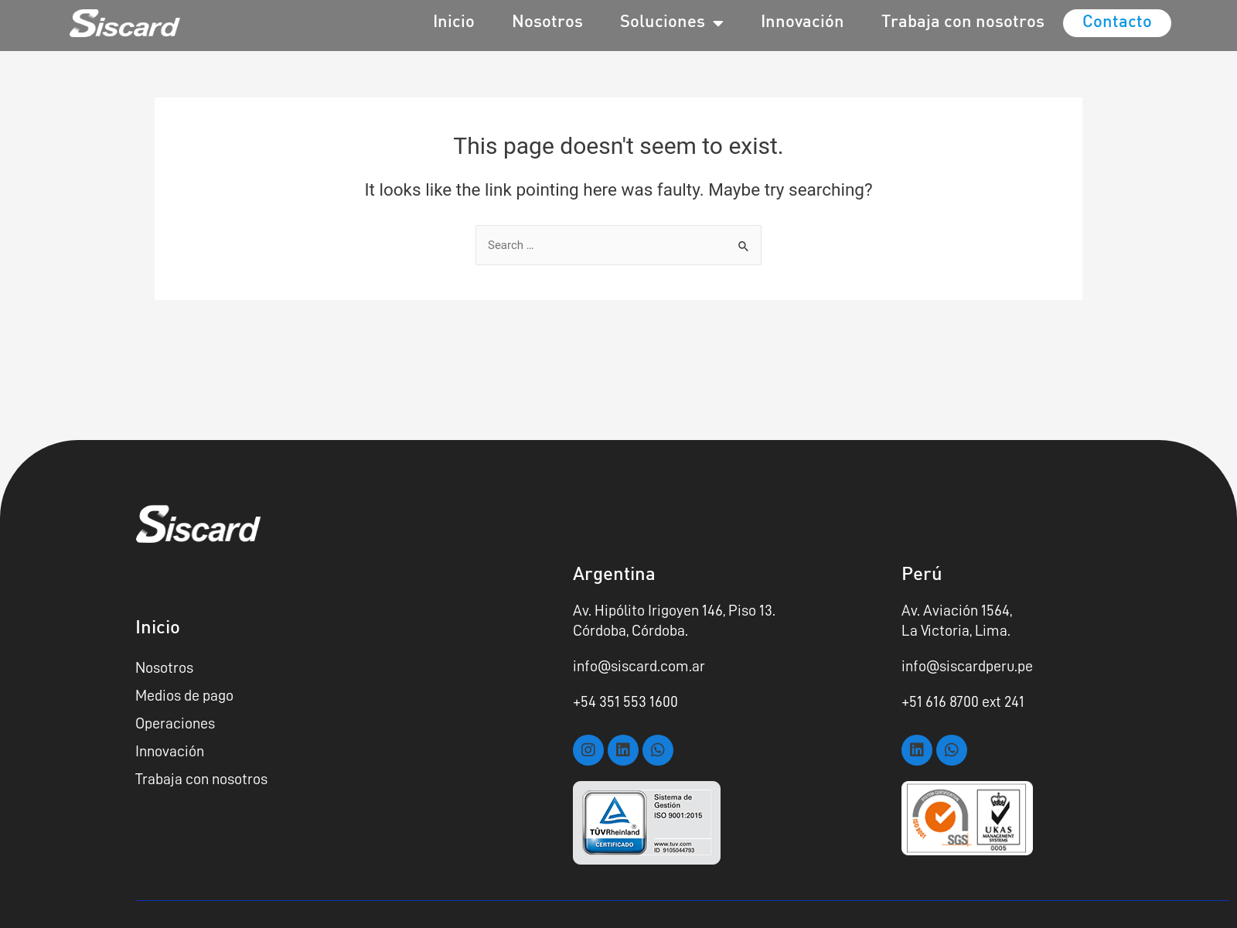1237x928 pixels.
Task: Click the TÜV Rheinland ISO 9001 certificate badge
Action: [x=646, y=823]
